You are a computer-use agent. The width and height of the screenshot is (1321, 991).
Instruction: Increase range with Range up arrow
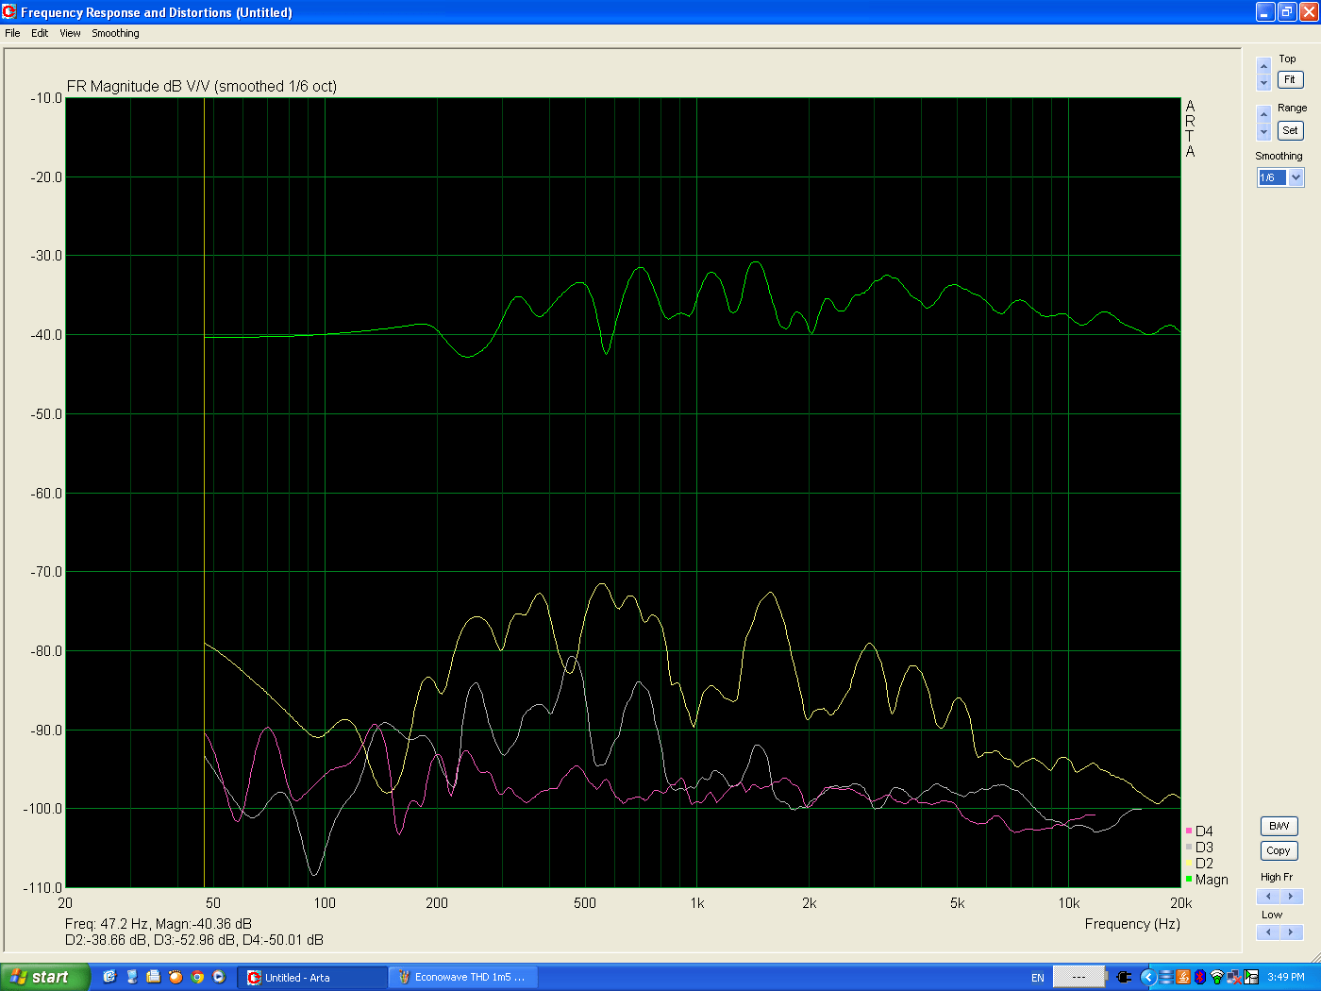(x=1263, y=114)
